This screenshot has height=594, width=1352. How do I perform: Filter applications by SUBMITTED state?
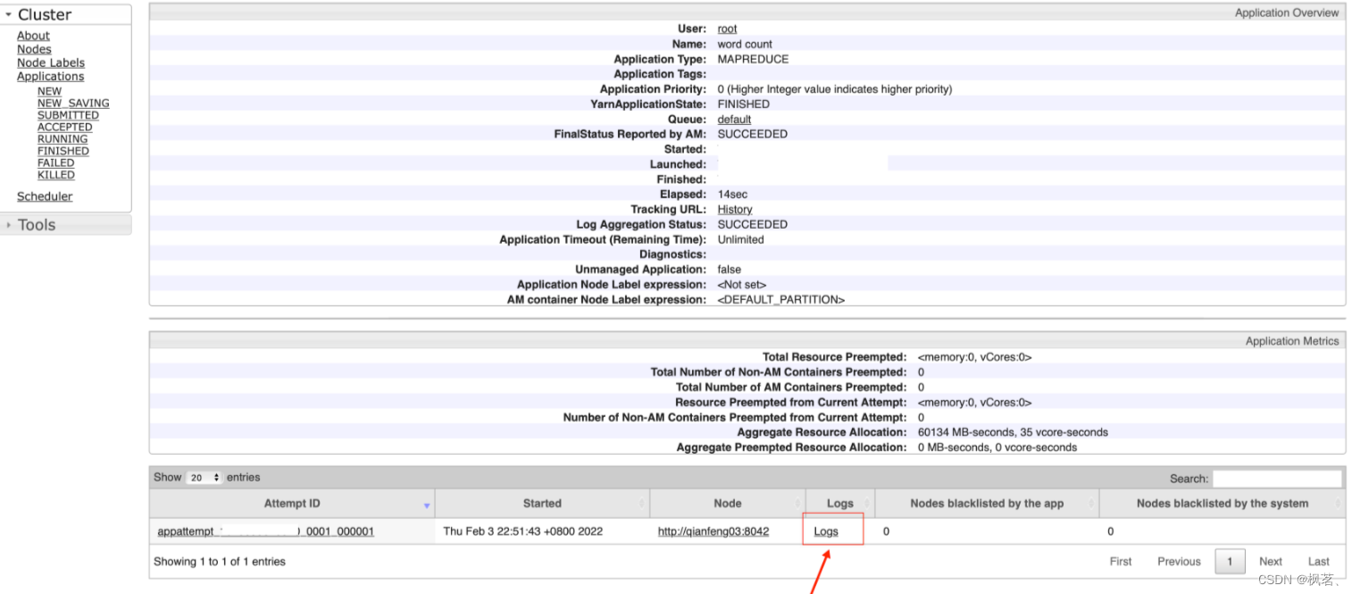pos(68,114)
